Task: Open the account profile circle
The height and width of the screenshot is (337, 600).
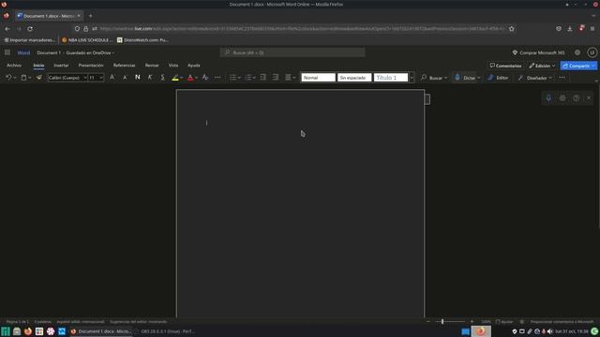Action: click(592, 52)
